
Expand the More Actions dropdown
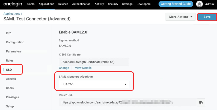(180, 17)
